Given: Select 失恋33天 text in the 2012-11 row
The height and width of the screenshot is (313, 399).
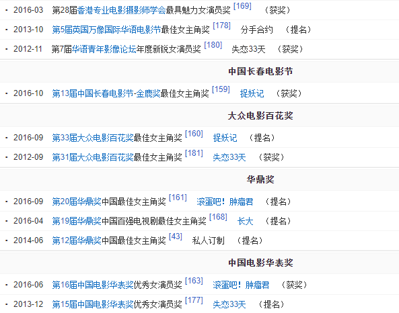Looking at the screenshot, I should 248,49.
